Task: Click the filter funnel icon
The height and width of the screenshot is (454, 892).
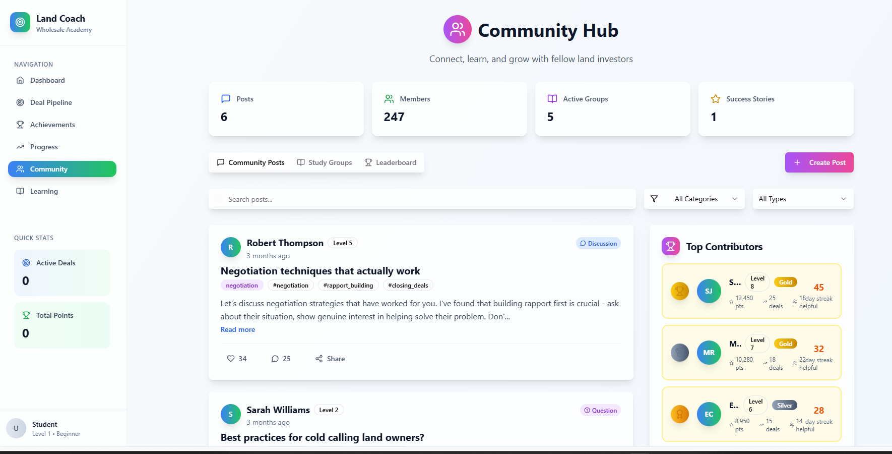Action: [x=654, y=199]
